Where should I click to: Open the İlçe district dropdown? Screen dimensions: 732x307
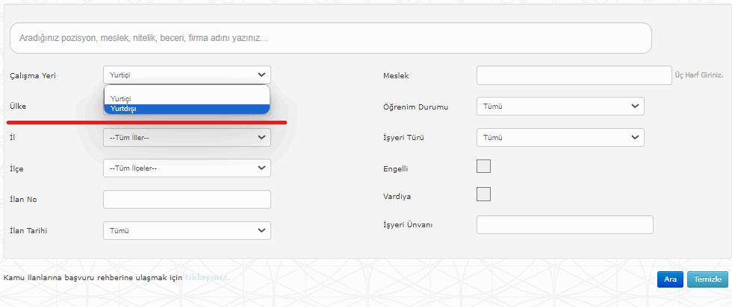(x=187, y=168)
